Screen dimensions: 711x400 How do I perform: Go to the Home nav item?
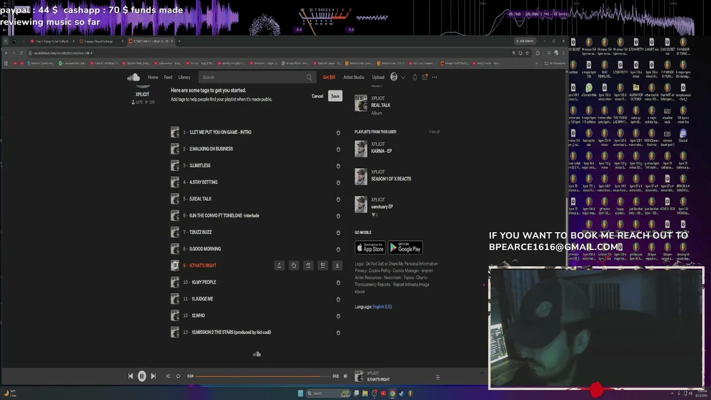point(153,77)
